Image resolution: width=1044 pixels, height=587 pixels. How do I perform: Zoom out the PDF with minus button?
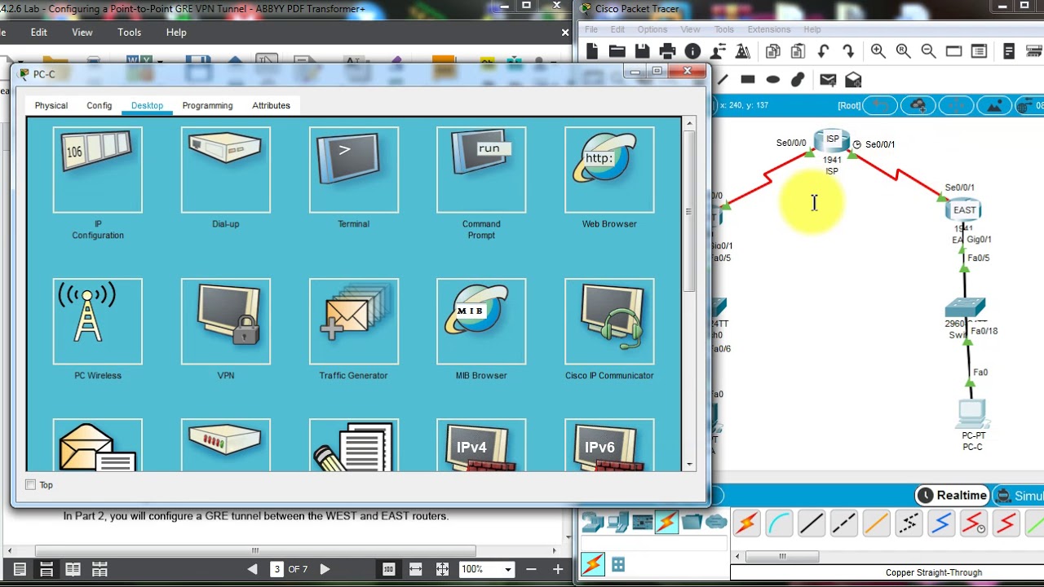pos(532,569)
